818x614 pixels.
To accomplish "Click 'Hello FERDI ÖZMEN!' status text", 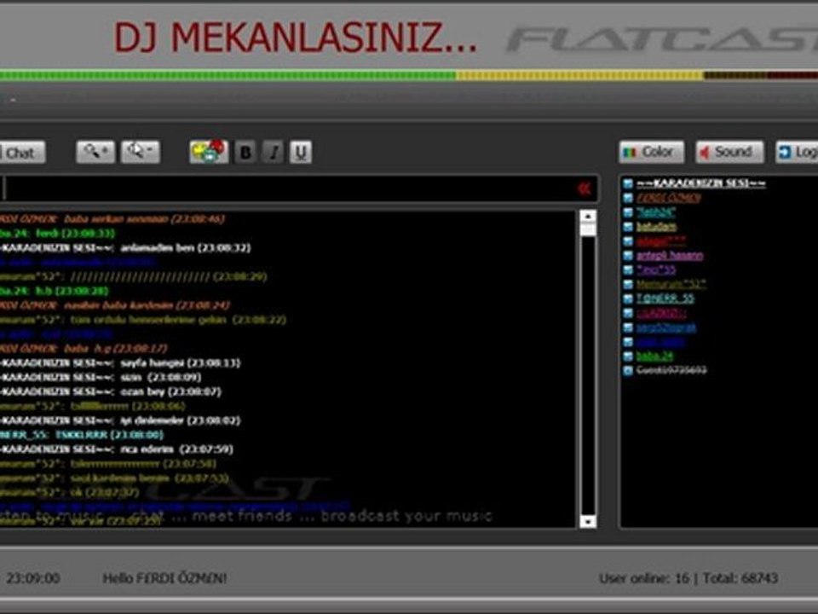I will (x=164, y=578).
